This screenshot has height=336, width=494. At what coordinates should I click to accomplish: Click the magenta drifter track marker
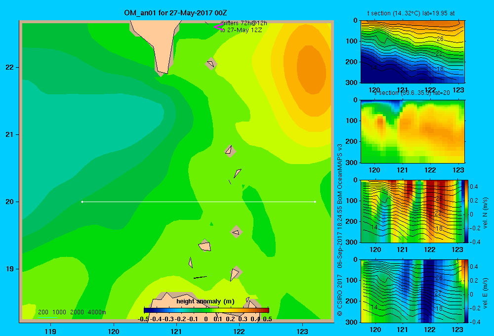tap(218, 27)
